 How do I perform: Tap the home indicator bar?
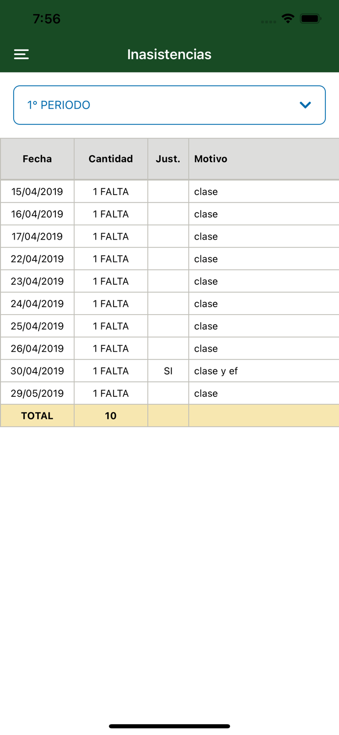(x=169, y=726)
